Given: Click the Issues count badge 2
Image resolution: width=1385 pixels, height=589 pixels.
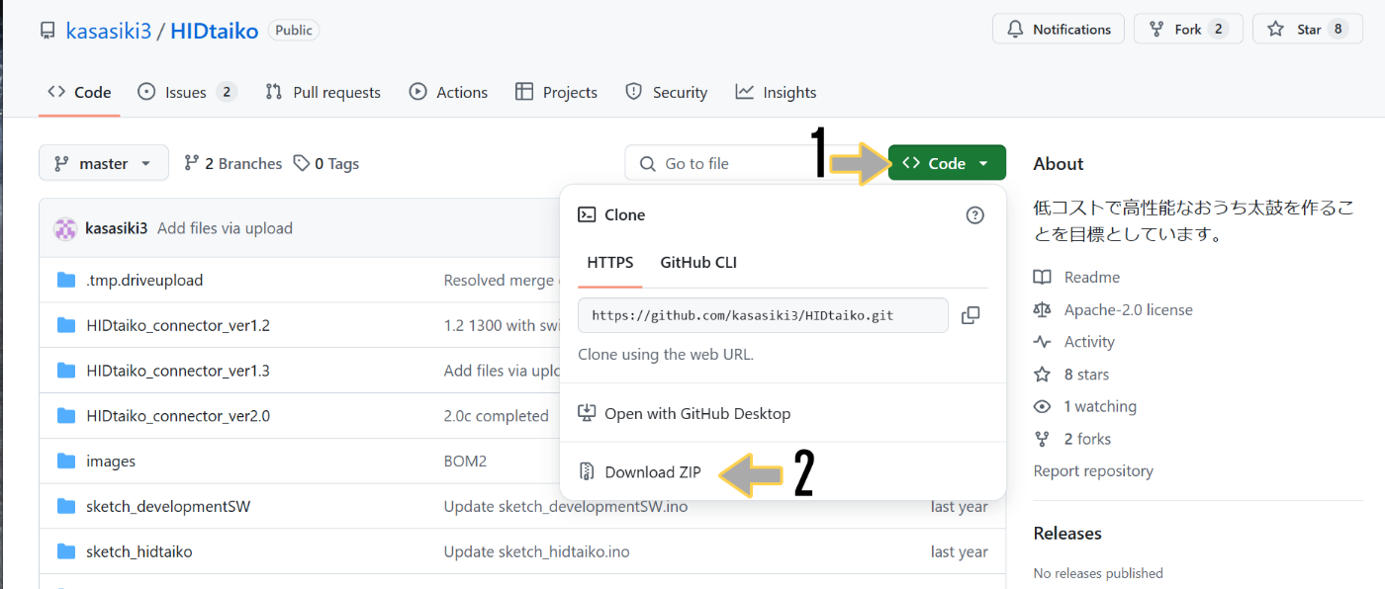Looking at the screenshot, I should tap(227, 92).
